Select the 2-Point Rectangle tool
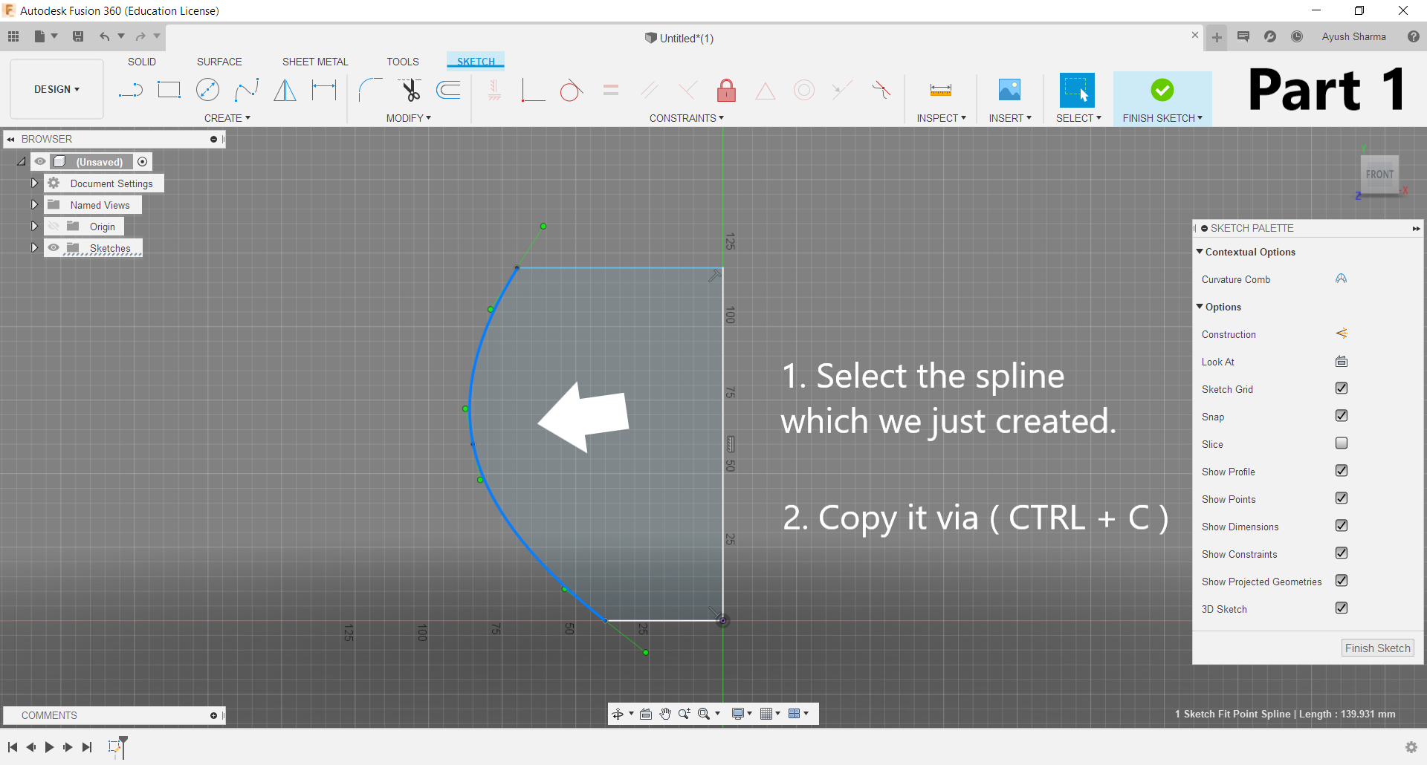1427x765 pixels. pos(169,91)
